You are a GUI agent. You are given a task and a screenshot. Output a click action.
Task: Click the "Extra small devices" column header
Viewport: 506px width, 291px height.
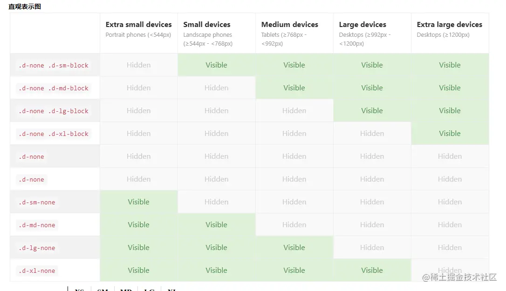138,25
